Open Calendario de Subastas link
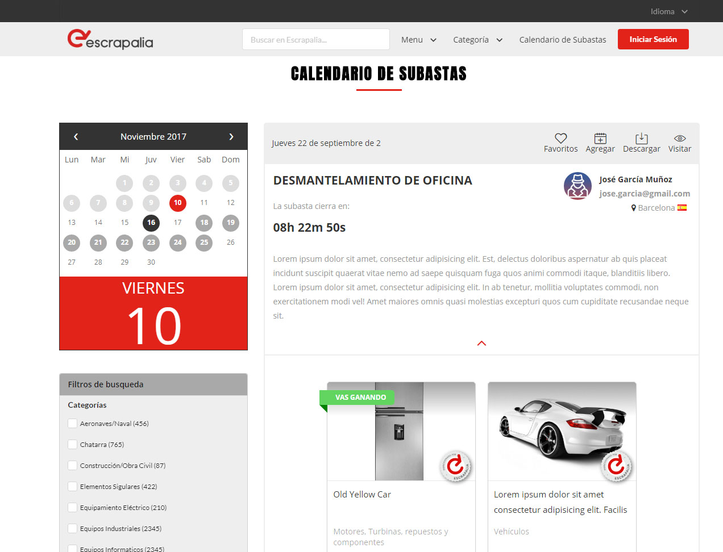Screen dimensions: 723x552 pos(563,40)
